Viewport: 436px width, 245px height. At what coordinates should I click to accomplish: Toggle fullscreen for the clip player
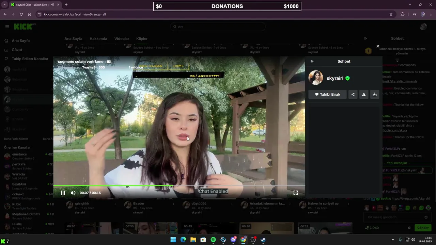coord(296,193)
